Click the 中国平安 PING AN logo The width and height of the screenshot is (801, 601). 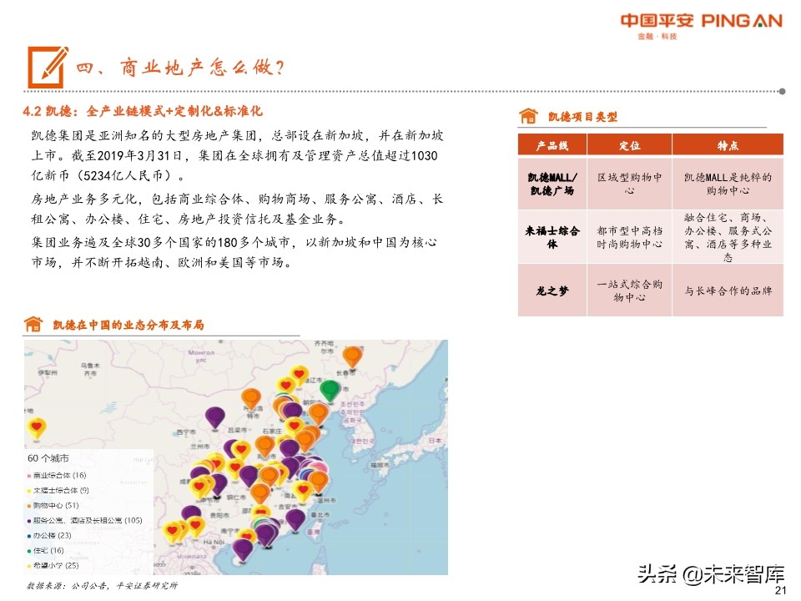(701, 21)
